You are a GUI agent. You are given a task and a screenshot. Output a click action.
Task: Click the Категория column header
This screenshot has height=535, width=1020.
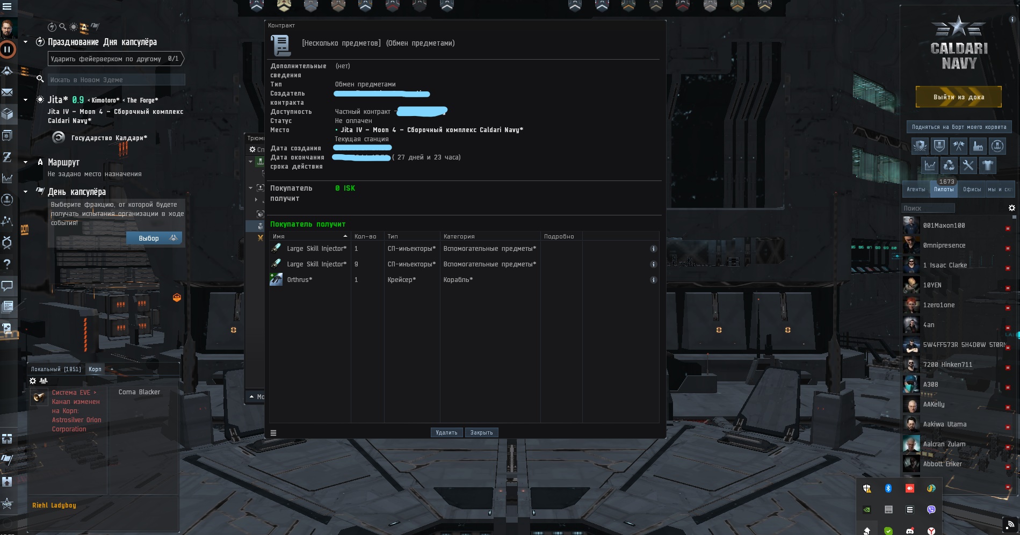pos(490,236)
